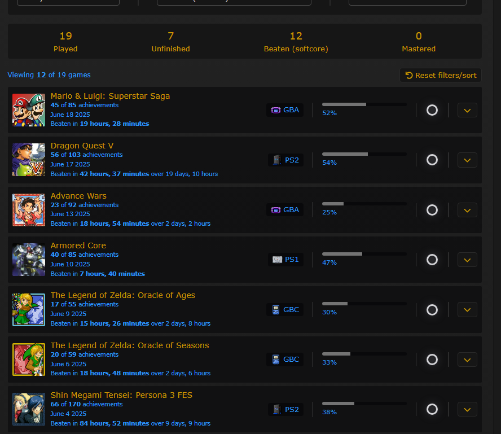Click PS1 console badge on Armored Core row

tap(285, 260)
